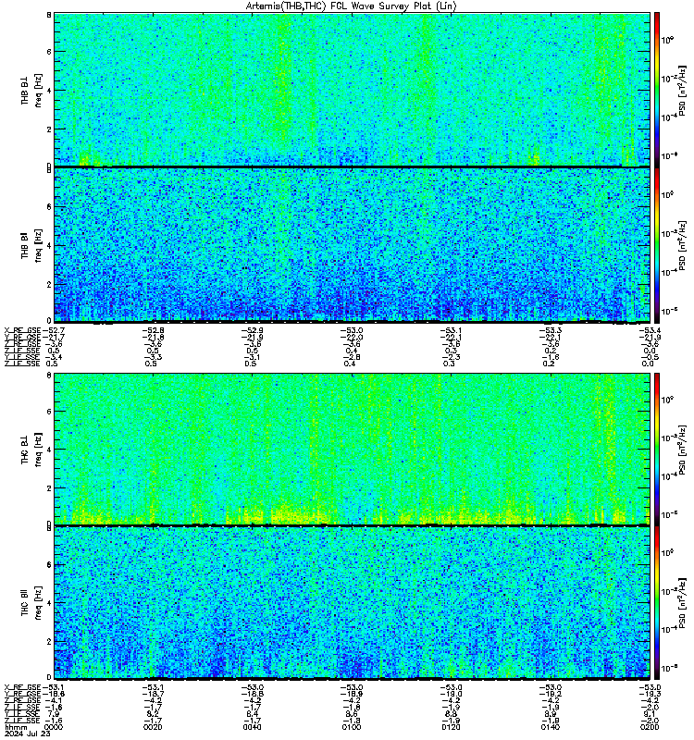This screenshot has height=740, width=694.
Task: Click the value -19.3 in the THC position table
Action: point(650,694)
